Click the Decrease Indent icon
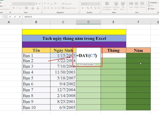Viewport: 159px width, 114px height. (x=56, y=8)
